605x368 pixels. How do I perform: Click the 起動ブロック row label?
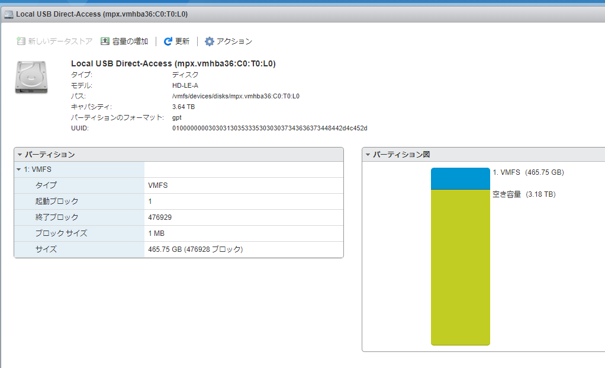click(x=57, y=201)
